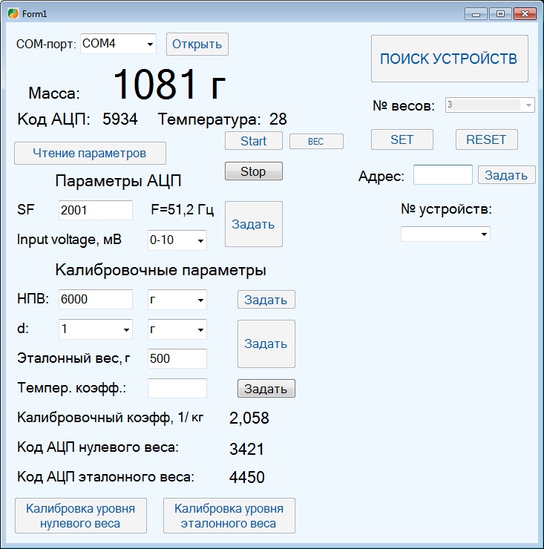Click the Код АЦП value 5934
This screenshot has width=544, height=549.
point(119,119)
